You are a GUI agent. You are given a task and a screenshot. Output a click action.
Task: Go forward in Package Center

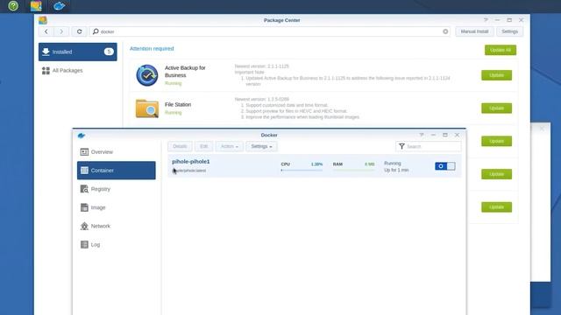(61, 31)
